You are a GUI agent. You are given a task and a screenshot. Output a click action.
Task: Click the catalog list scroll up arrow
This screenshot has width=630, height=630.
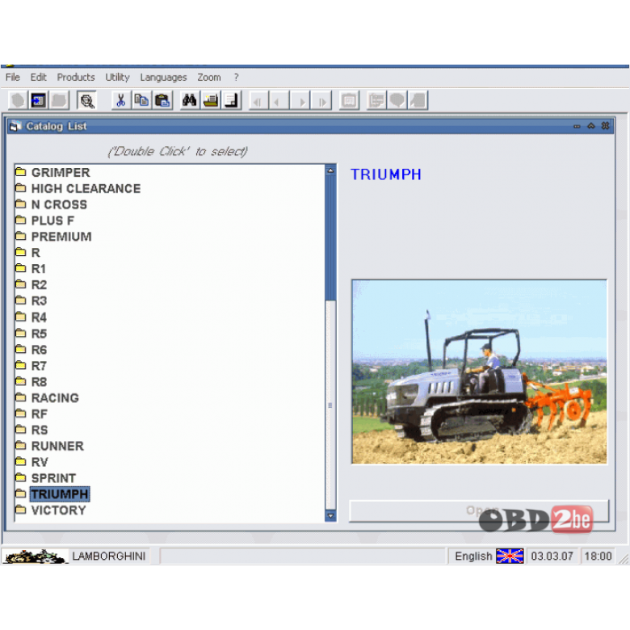pyautogui.click(x=330, y=170)
